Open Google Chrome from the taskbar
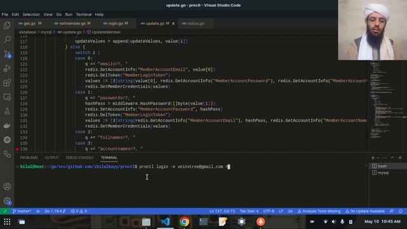The image size is (407, 229). pyautogui.click(x=184, y=222)
